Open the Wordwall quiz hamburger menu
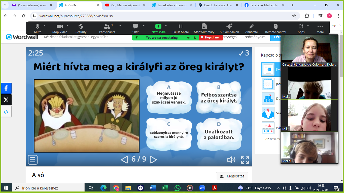344x193 pixels. 33,160
